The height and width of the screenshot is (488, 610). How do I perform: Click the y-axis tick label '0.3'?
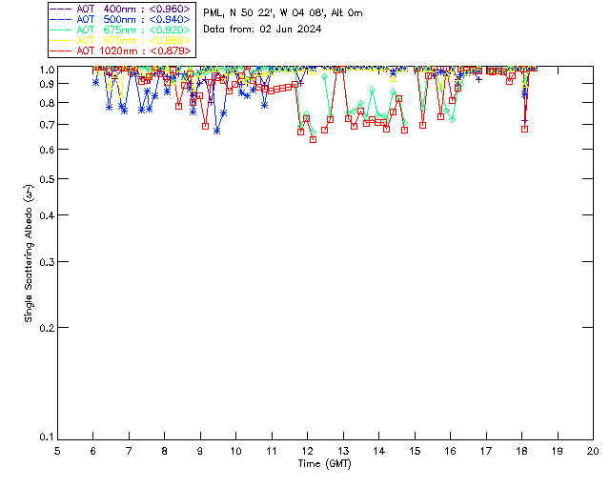point(47,262)
